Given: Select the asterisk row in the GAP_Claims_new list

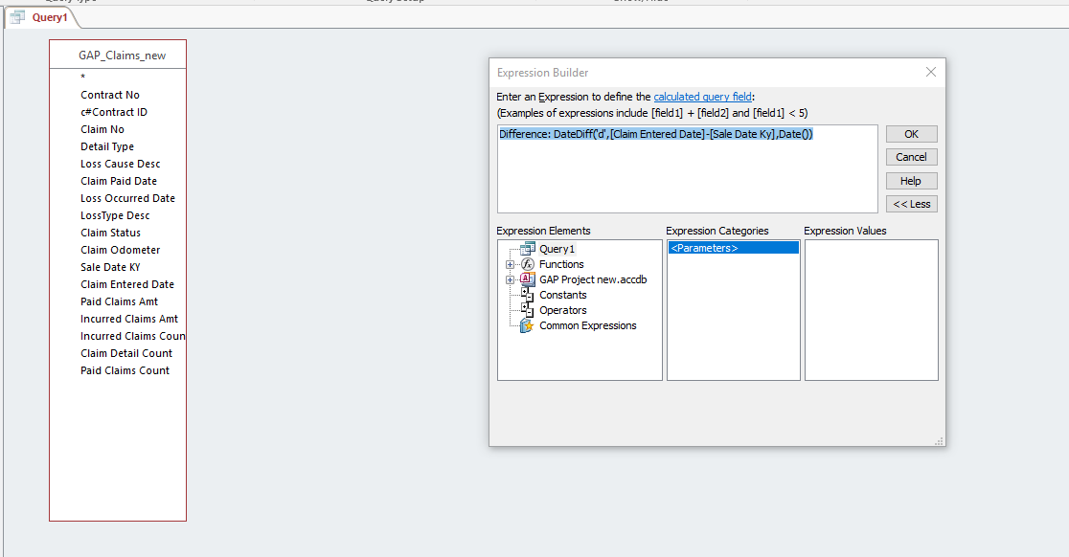Looking at the screenshot, I should 81,77.
